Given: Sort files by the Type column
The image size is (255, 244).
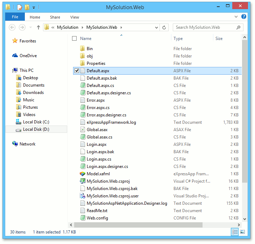Looking at the screenshot, I should [x=178, y=39].
